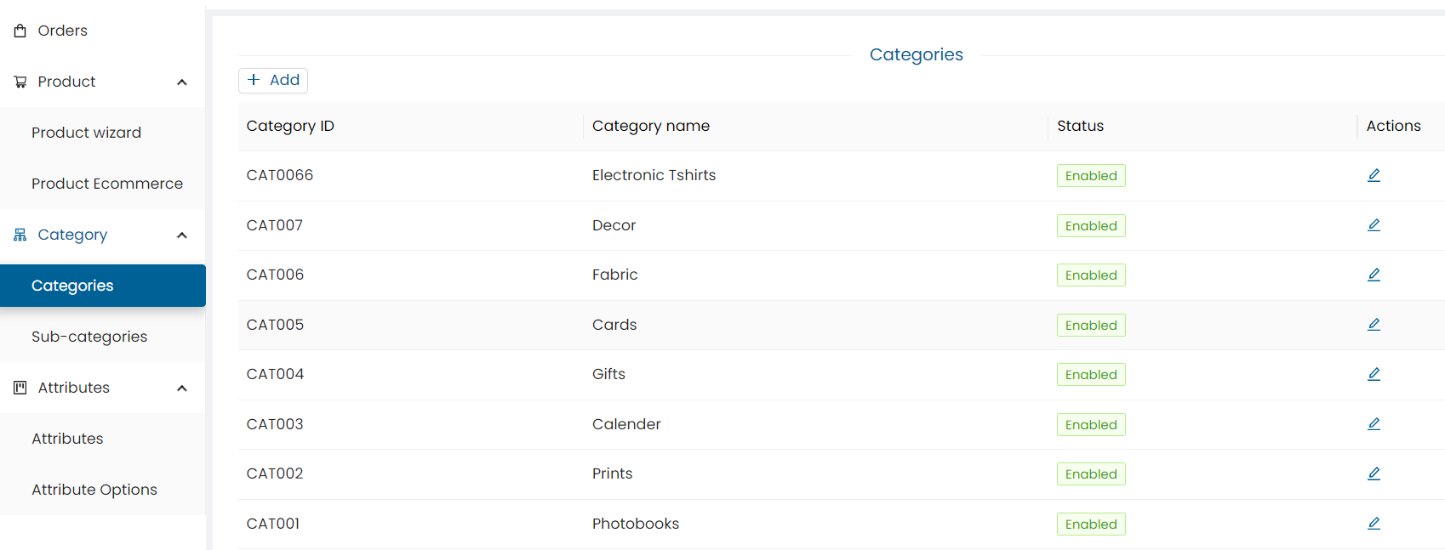Click the Category hierarchy icon
The image size is (1445, 550).
(x=20, y=235)
